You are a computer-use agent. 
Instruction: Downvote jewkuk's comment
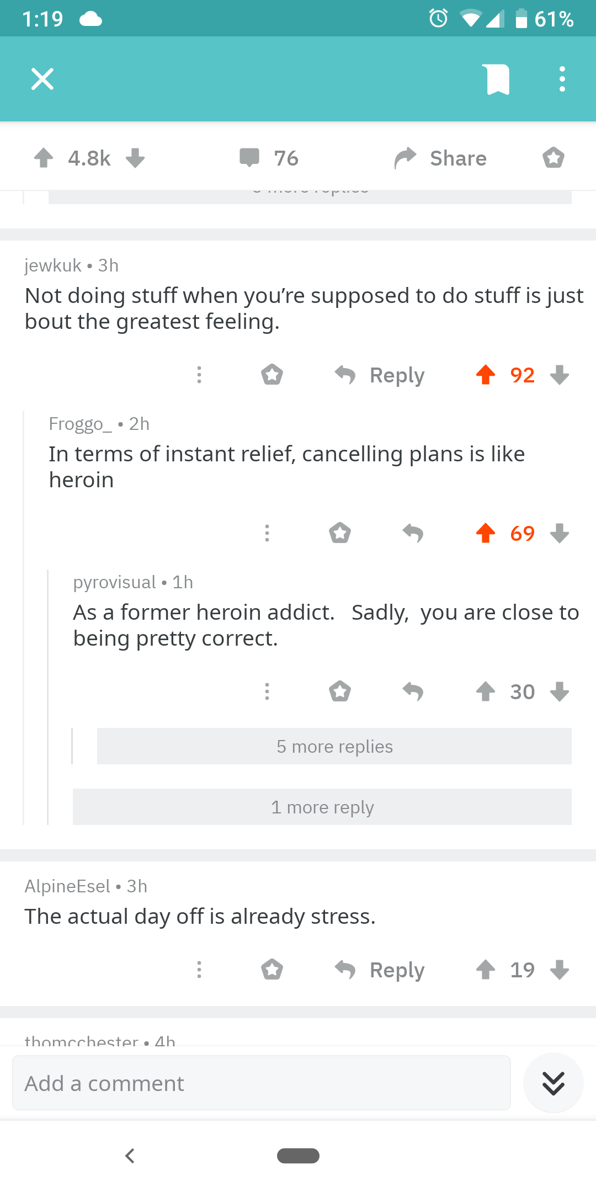pyautogui.click(x=560, y=375)
